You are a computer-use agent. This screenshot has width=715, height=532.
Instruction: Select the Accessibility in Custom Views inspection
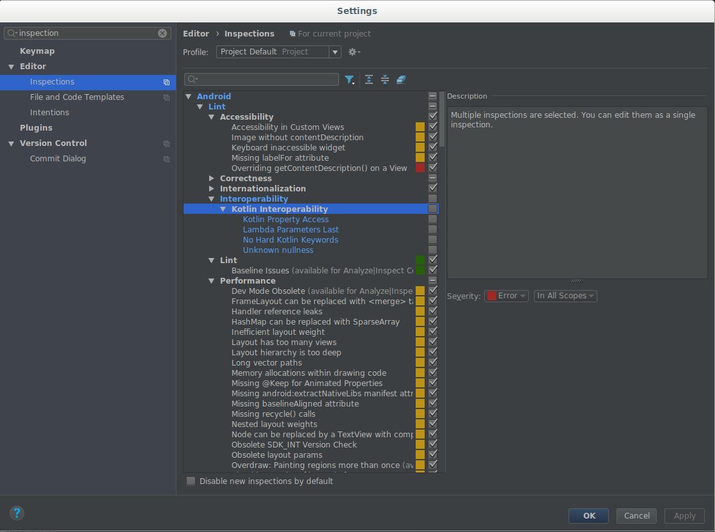287,127
